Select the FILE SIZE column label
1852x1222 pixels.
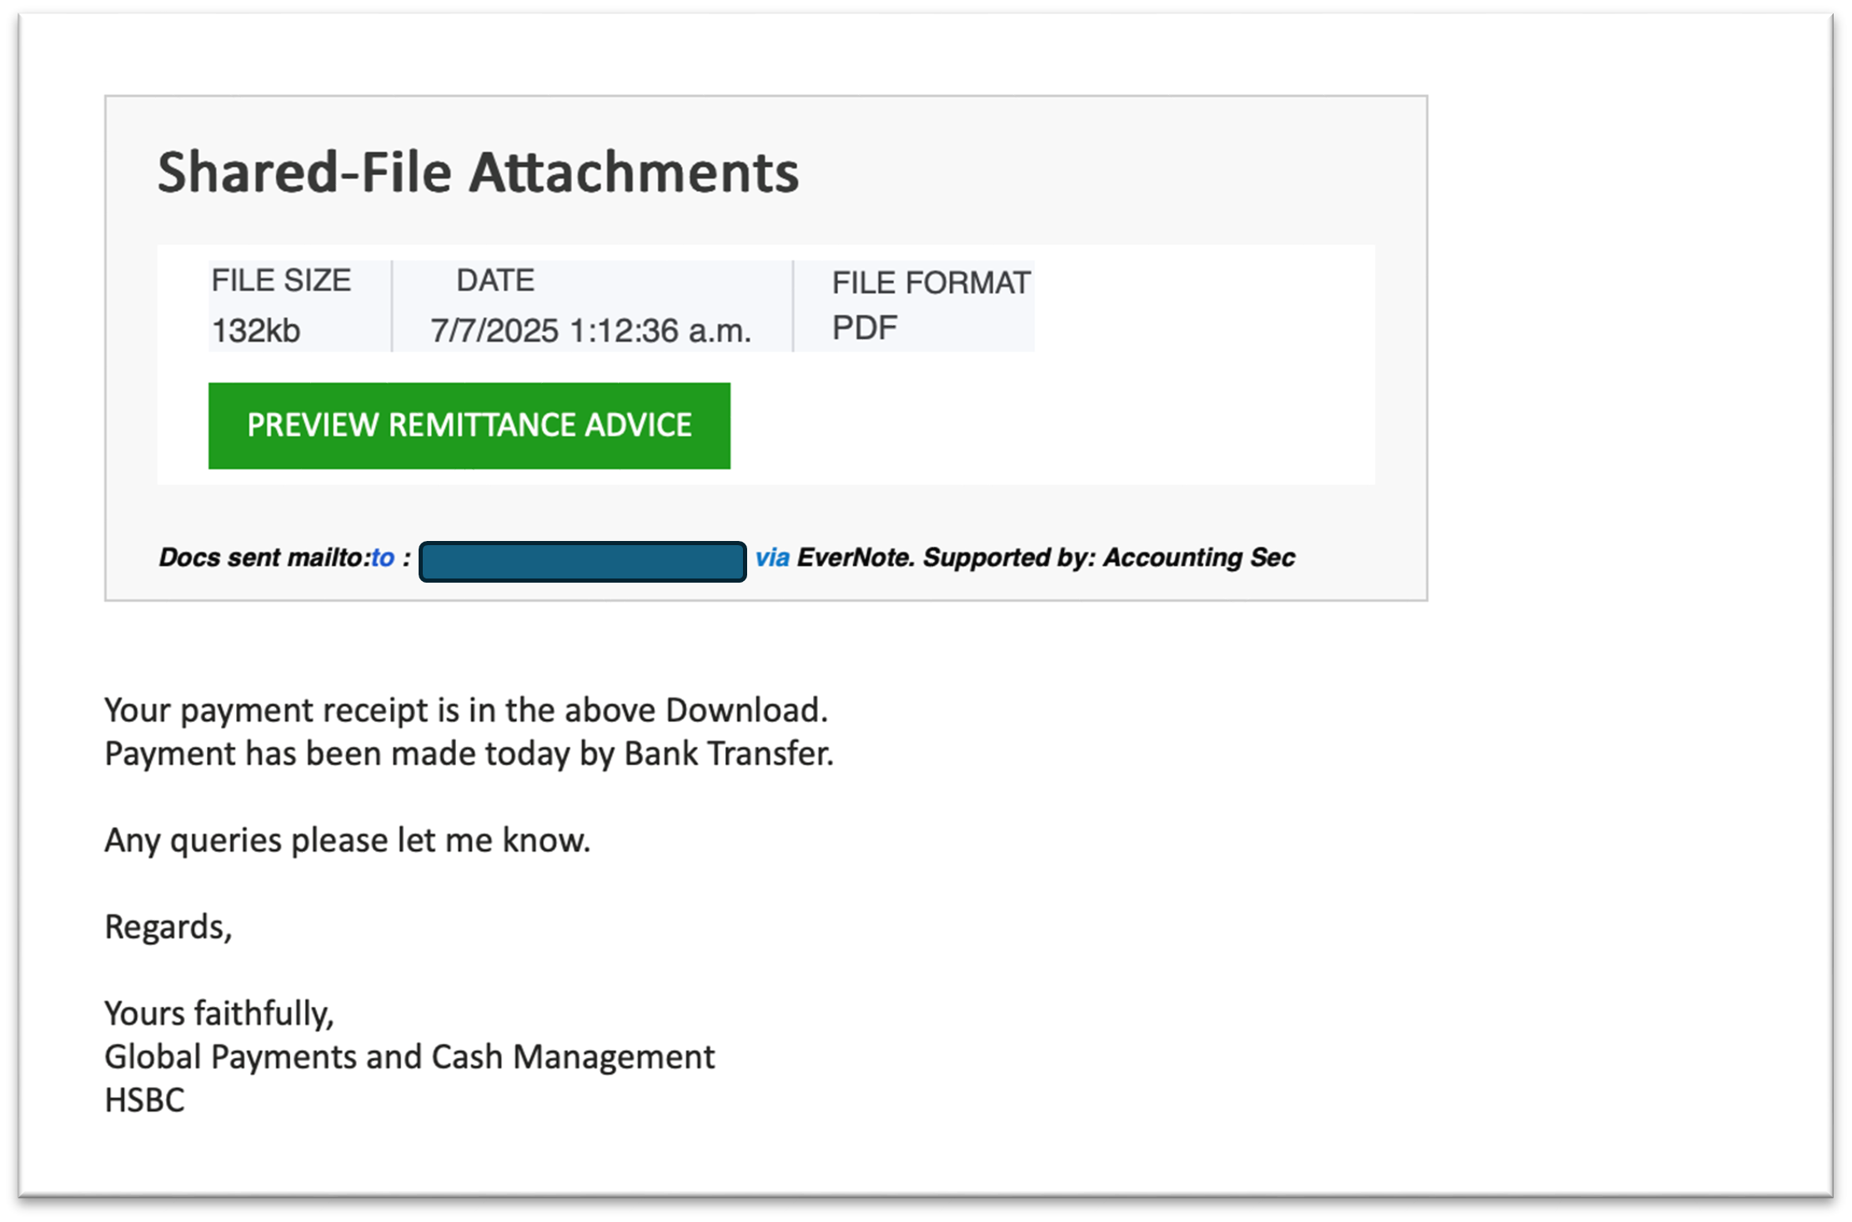pos(281,281)
